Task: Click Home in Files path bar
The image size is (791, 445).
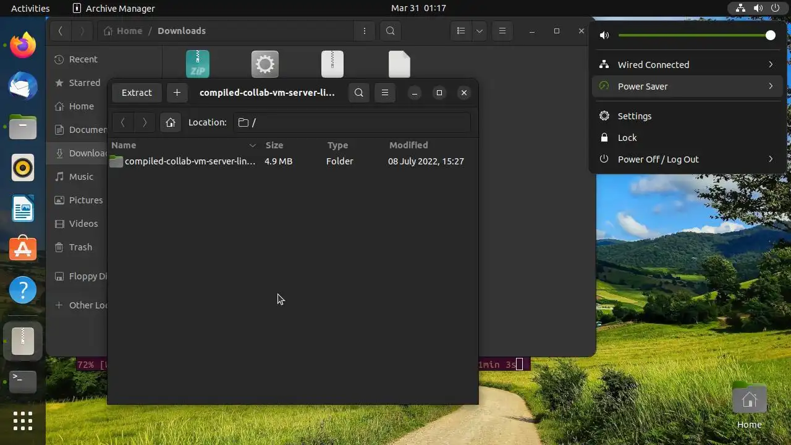Action: (123, 31)
